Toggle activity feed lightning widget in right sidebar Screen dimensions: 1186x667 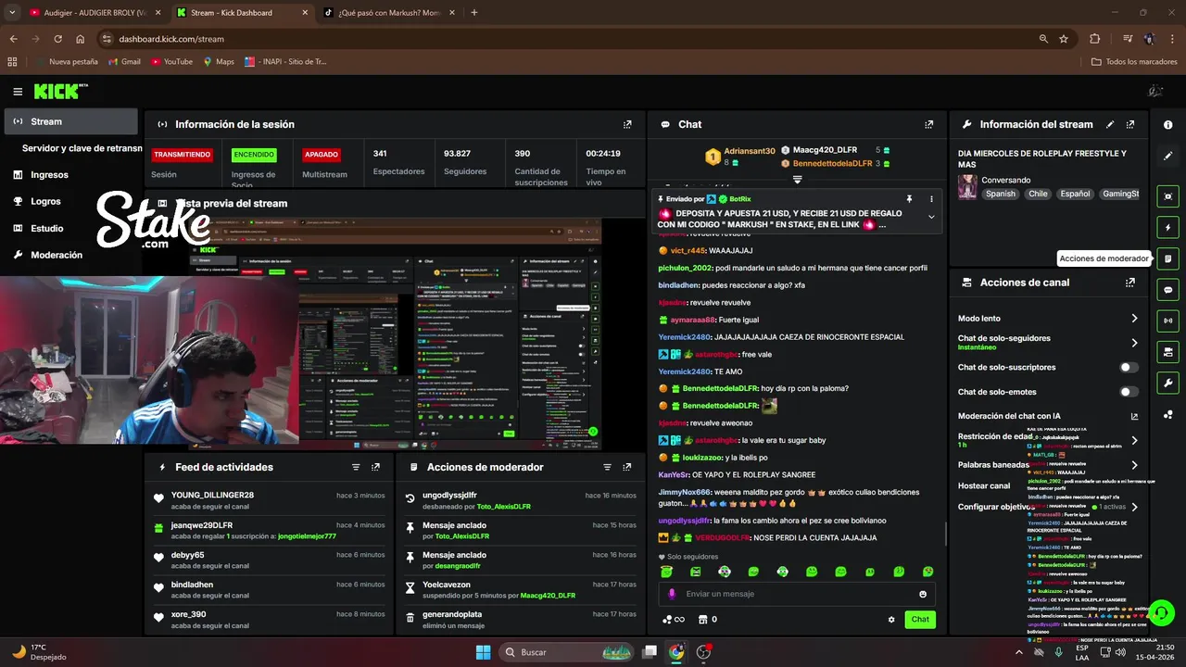(1168, 228)
